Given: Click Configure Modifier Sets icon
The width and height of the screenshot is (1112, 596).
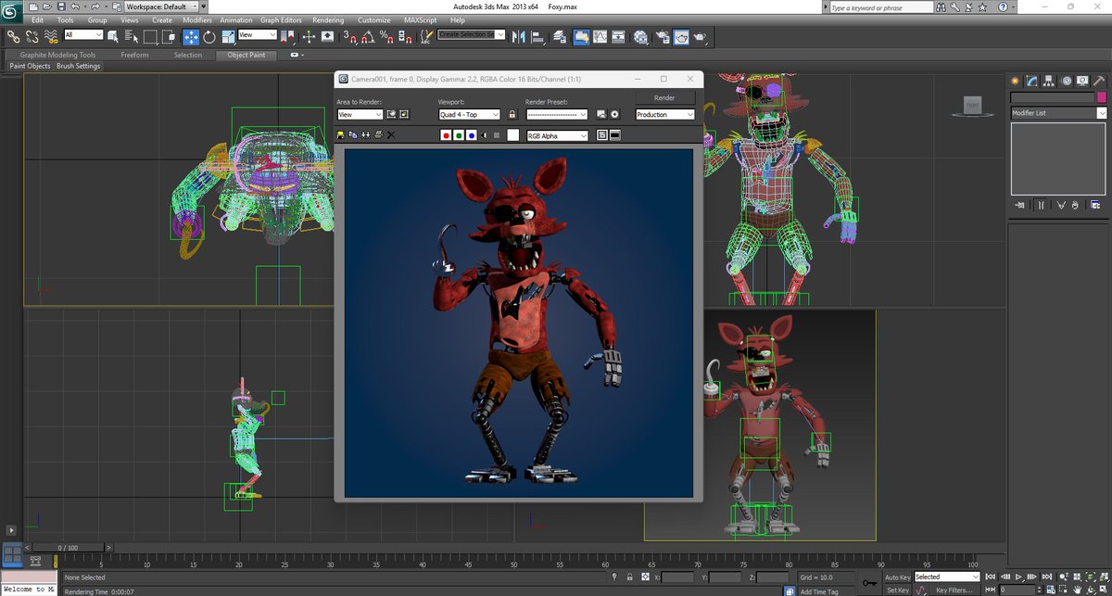Looking at the screenshot, I should [x=1095, y=205].
